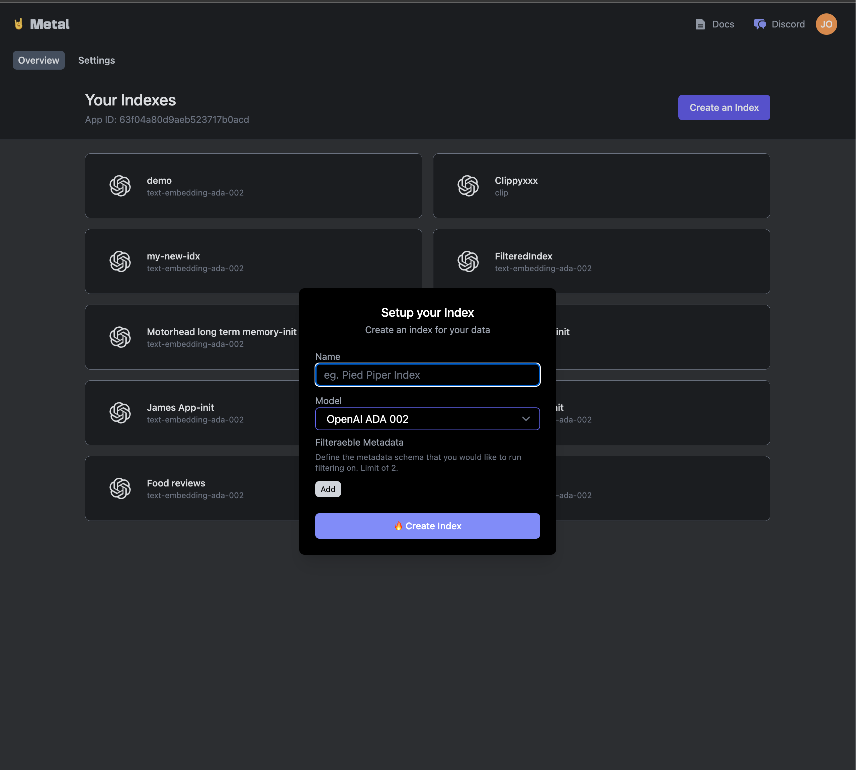Open the Docs link
This screenshot has width=856, height=770.
723,24
